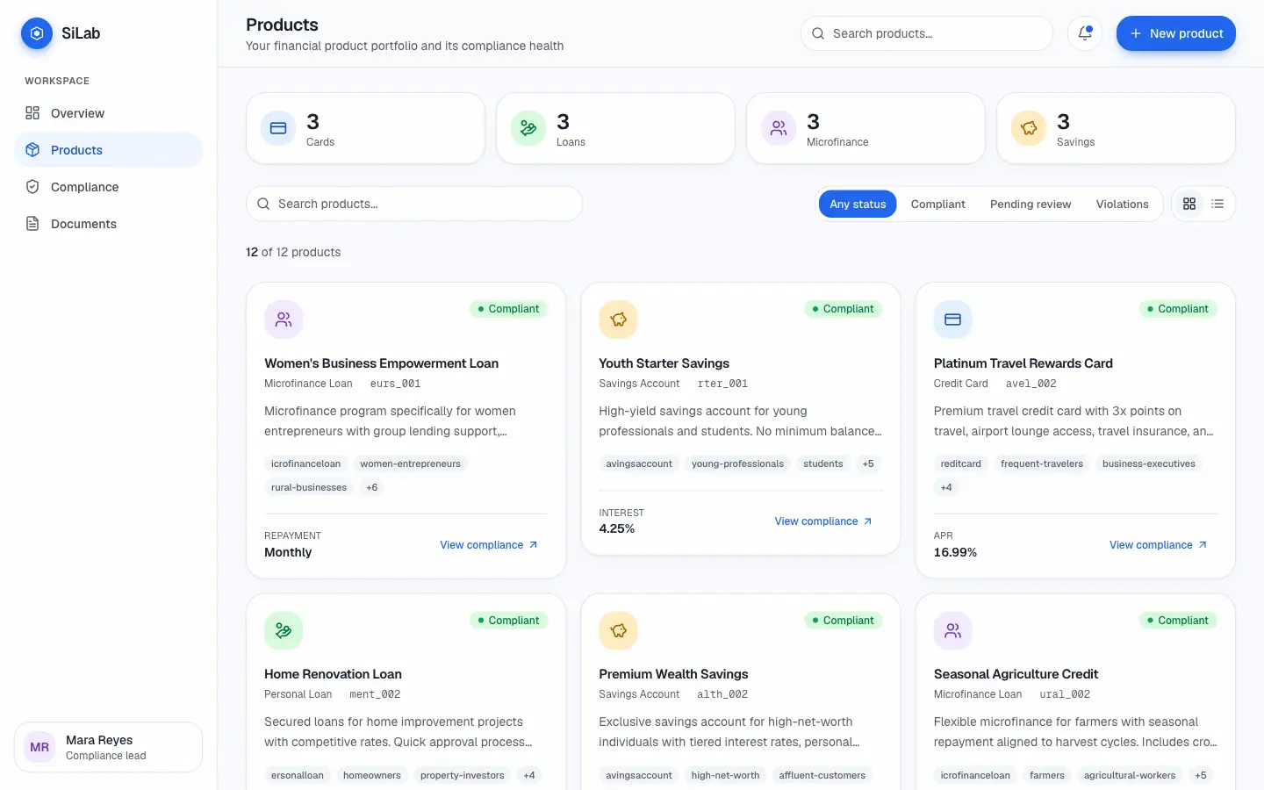Focus the search products field above the grid
The image size is (1264, 790).
click(x=414, y=204)
